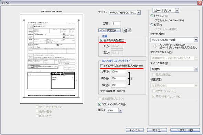Click the プロファイル : Dot Gain 15% text
The width and height of the screenshot is (203, 135).
click(x=169, y=20)
